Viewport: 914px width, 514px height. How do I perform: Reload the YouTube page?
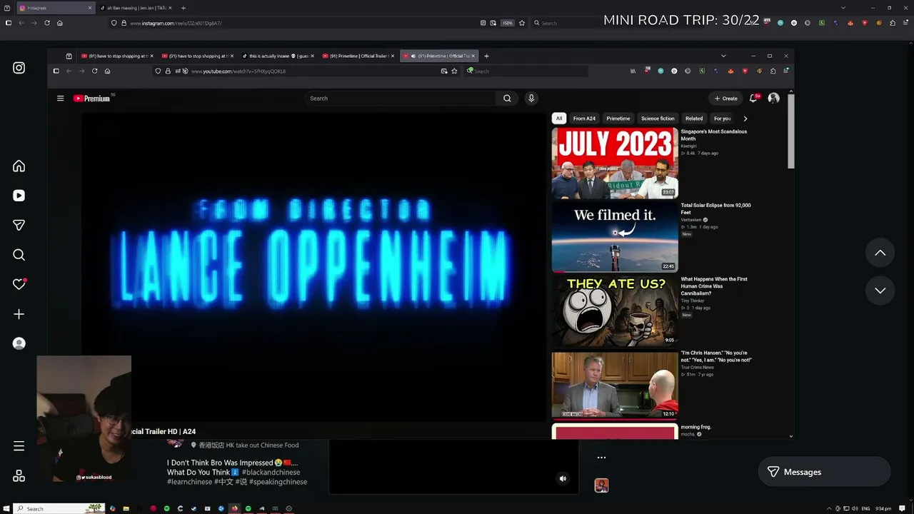coord(94,71)
